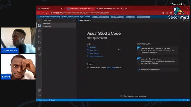Close the Get Started Live Share browser tab

[93, 9]
